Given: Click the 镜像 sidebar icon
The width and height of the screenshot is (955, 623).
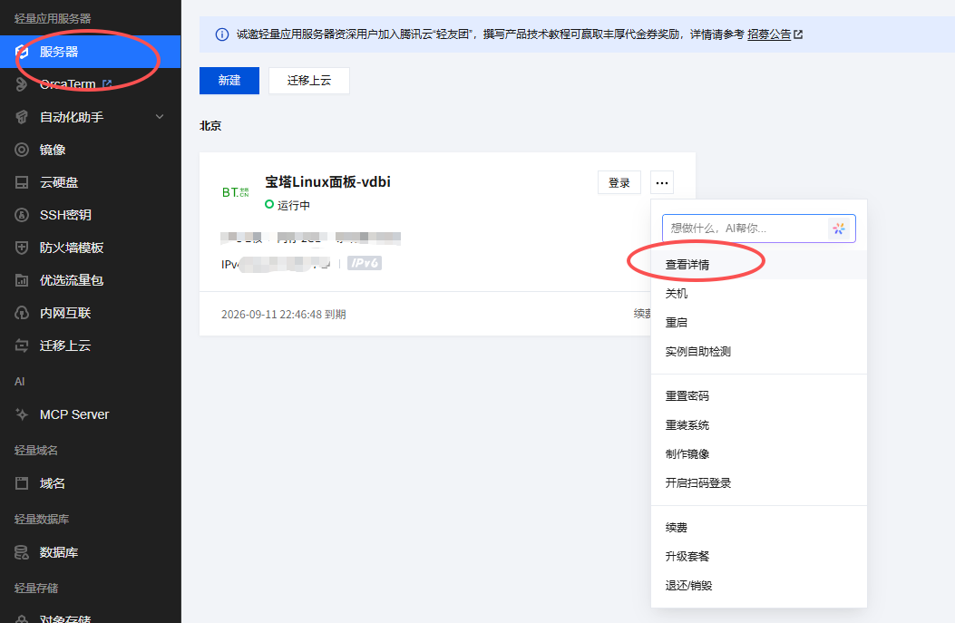Looking at the screenshot, I should tap(22, 150).
